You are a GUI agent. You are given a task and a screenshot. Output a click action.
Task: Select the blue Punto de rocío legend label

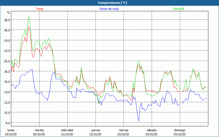pyautogui.click(x=109, y=9)
